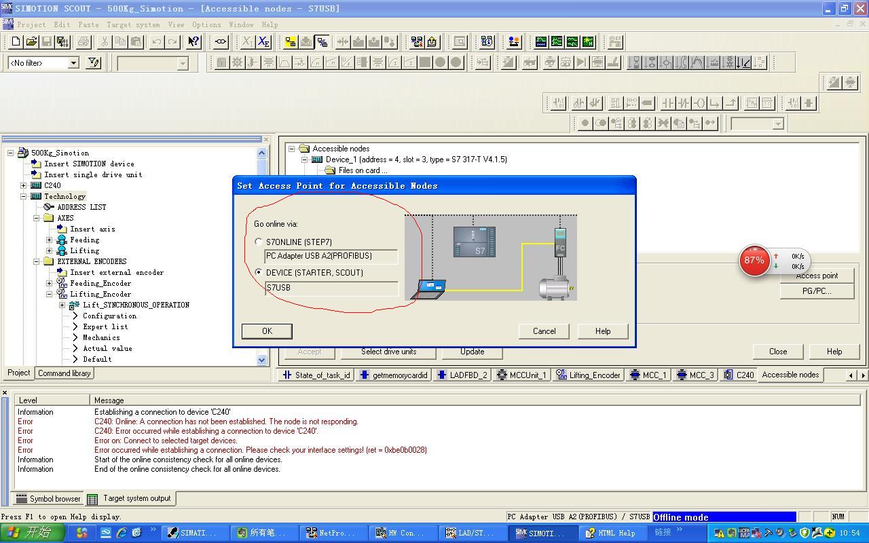869x543 pixels.
Task: Click the filter edit icon beside No filter
Action: 94,63
